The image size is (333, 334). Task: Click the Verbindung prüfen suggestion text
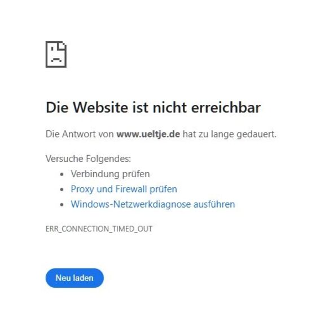[110, 174]
